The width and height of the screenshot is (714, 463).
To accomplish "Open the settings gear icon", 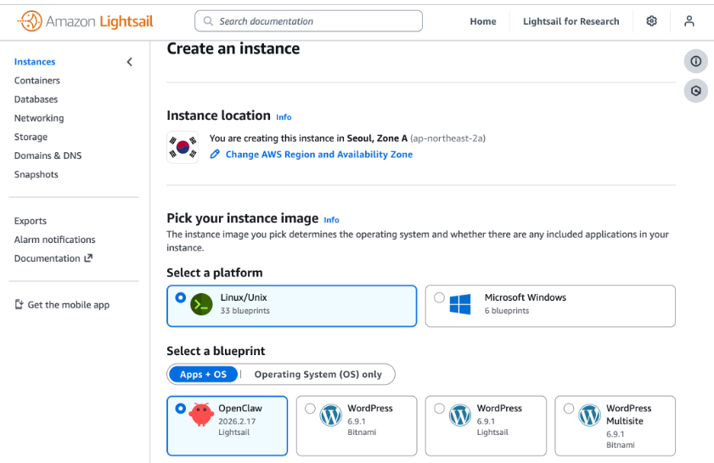I will tap(652, 21).
